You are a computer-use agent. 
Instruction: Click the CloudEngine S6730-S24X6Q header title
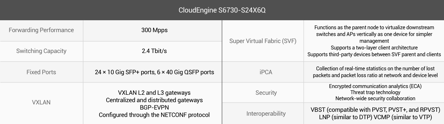point(222,10)
